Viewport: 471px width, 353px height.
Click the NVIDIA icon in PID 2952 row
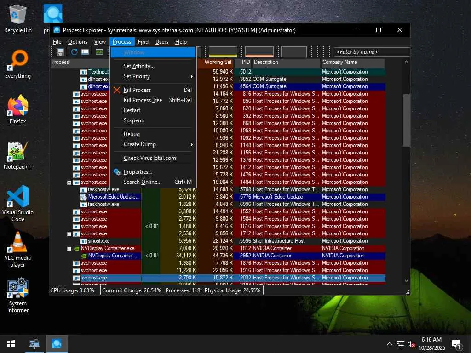click(84, 256)
